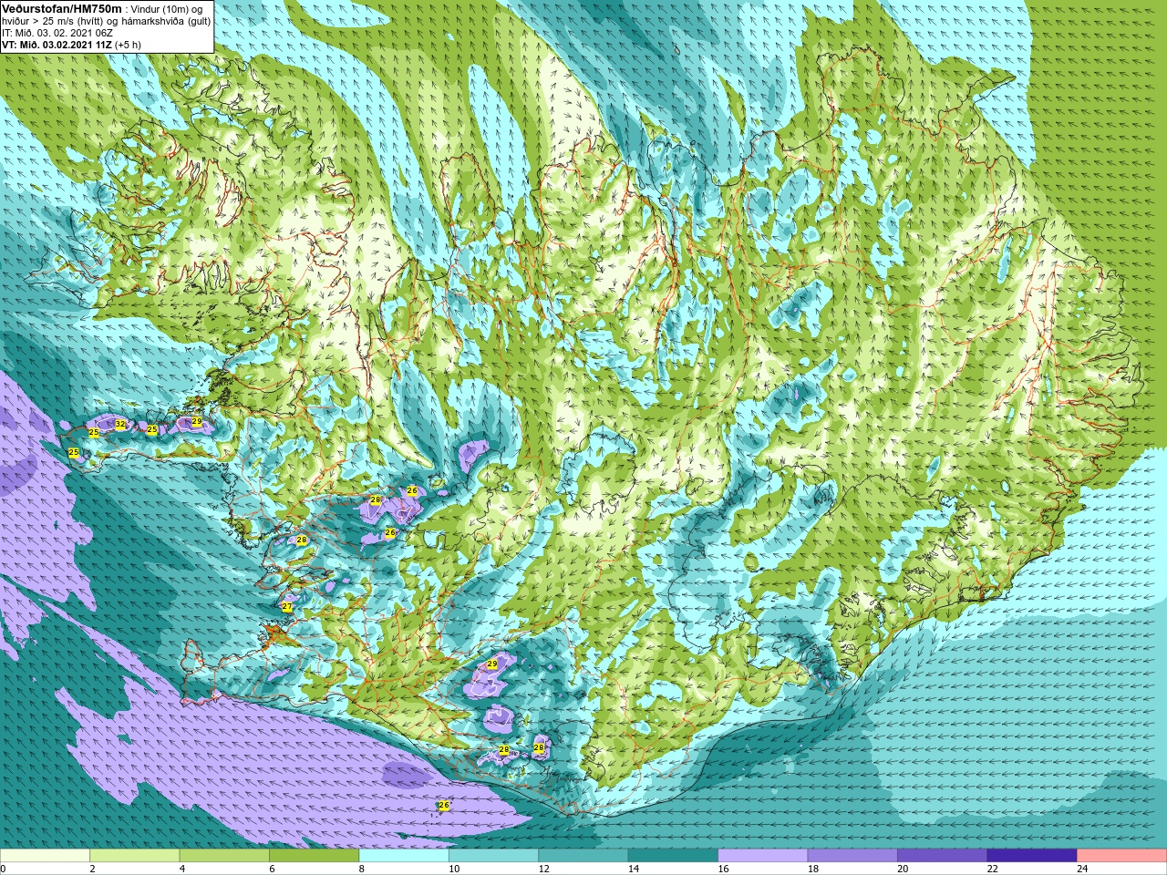Screen dimensions: 1167x875
Task: Click the yellow gust marker labeled 27
Action: pyautogui.click(x=286, y=606)
